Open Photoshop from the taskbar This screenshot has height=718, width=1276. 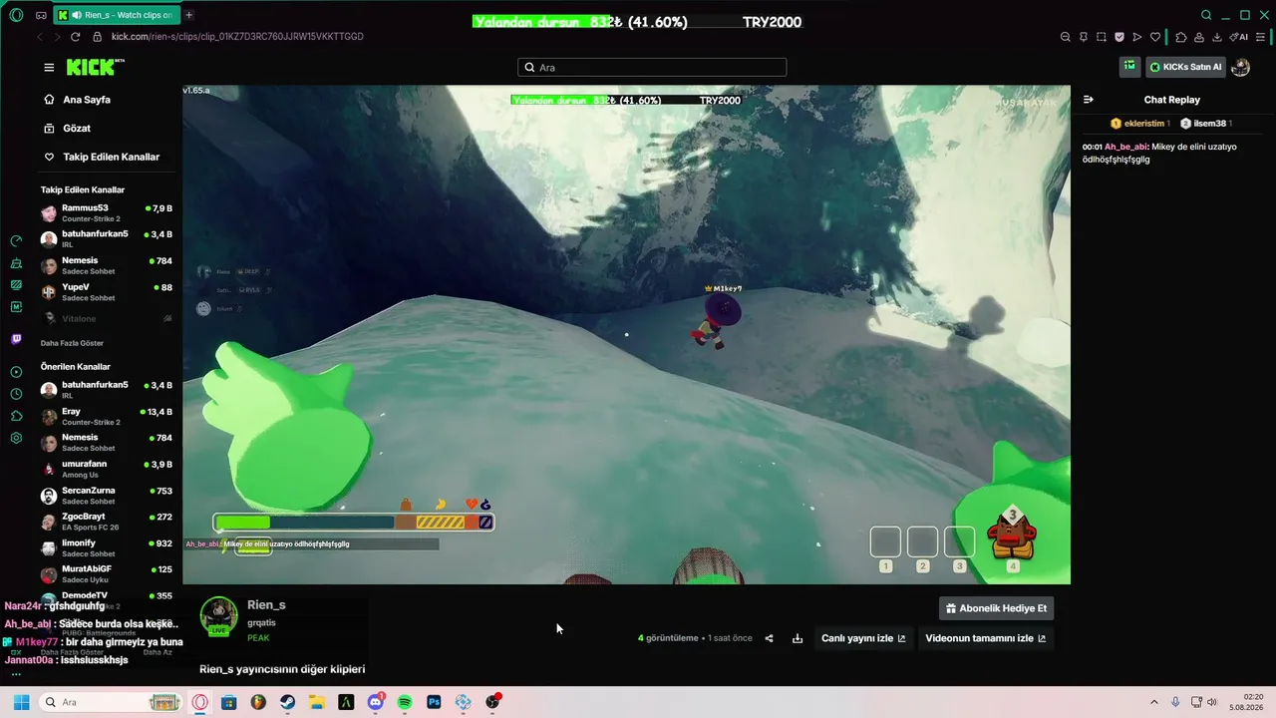434,702
